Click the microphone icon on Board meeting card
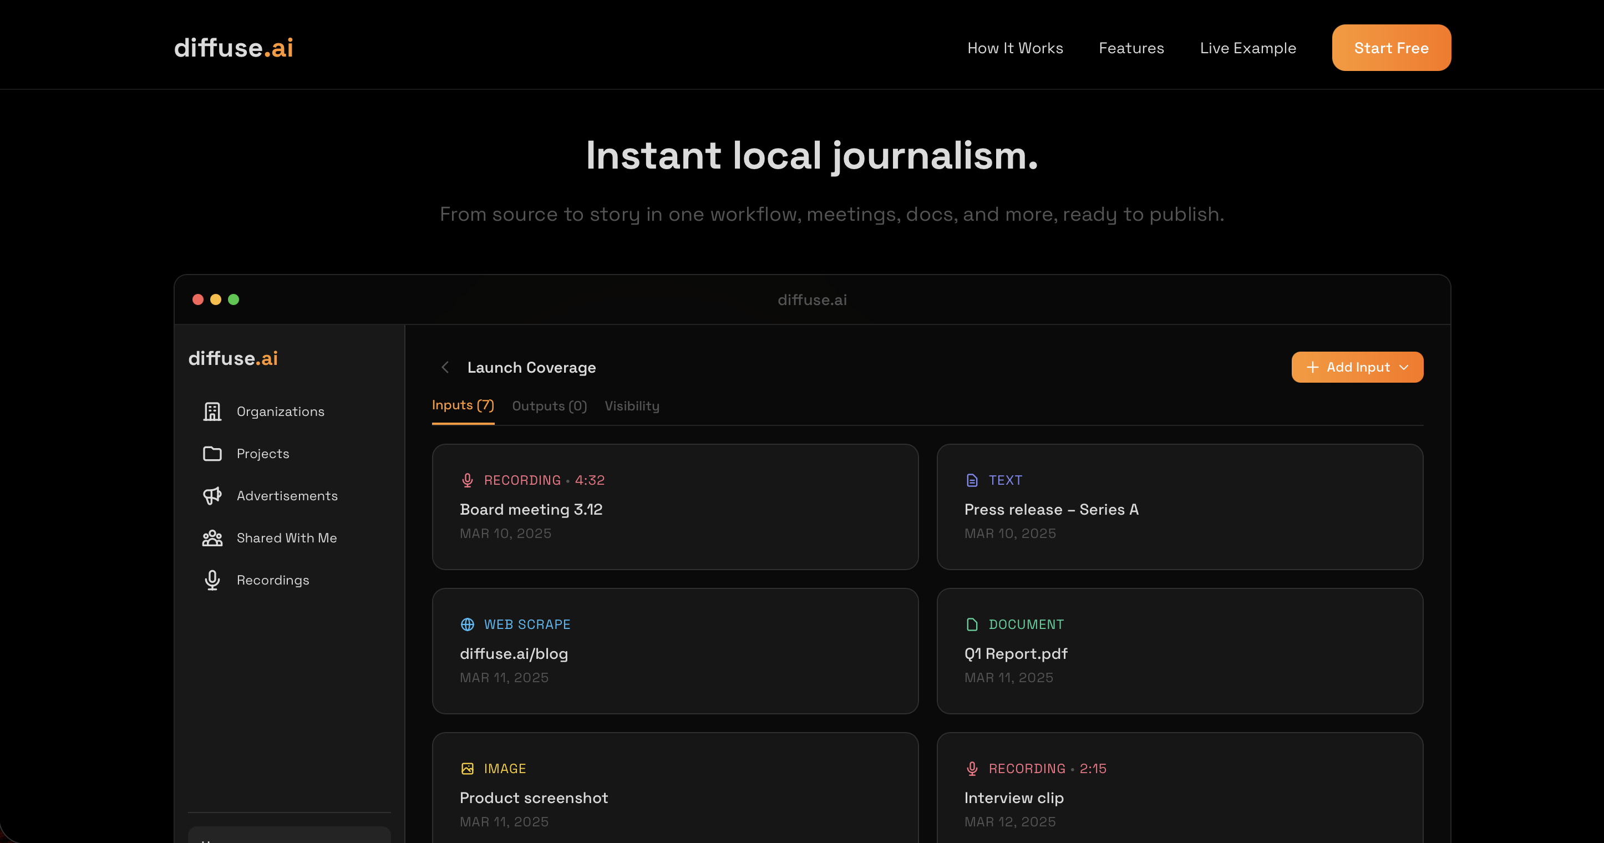Image resolution: width=1604 pixels, height=843 pixels. pos(467,480)
